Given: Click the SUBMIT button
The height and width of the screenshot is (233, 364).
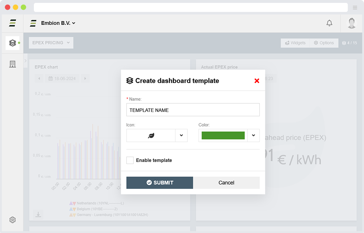Looking at the screenshot, I should 160,183.
